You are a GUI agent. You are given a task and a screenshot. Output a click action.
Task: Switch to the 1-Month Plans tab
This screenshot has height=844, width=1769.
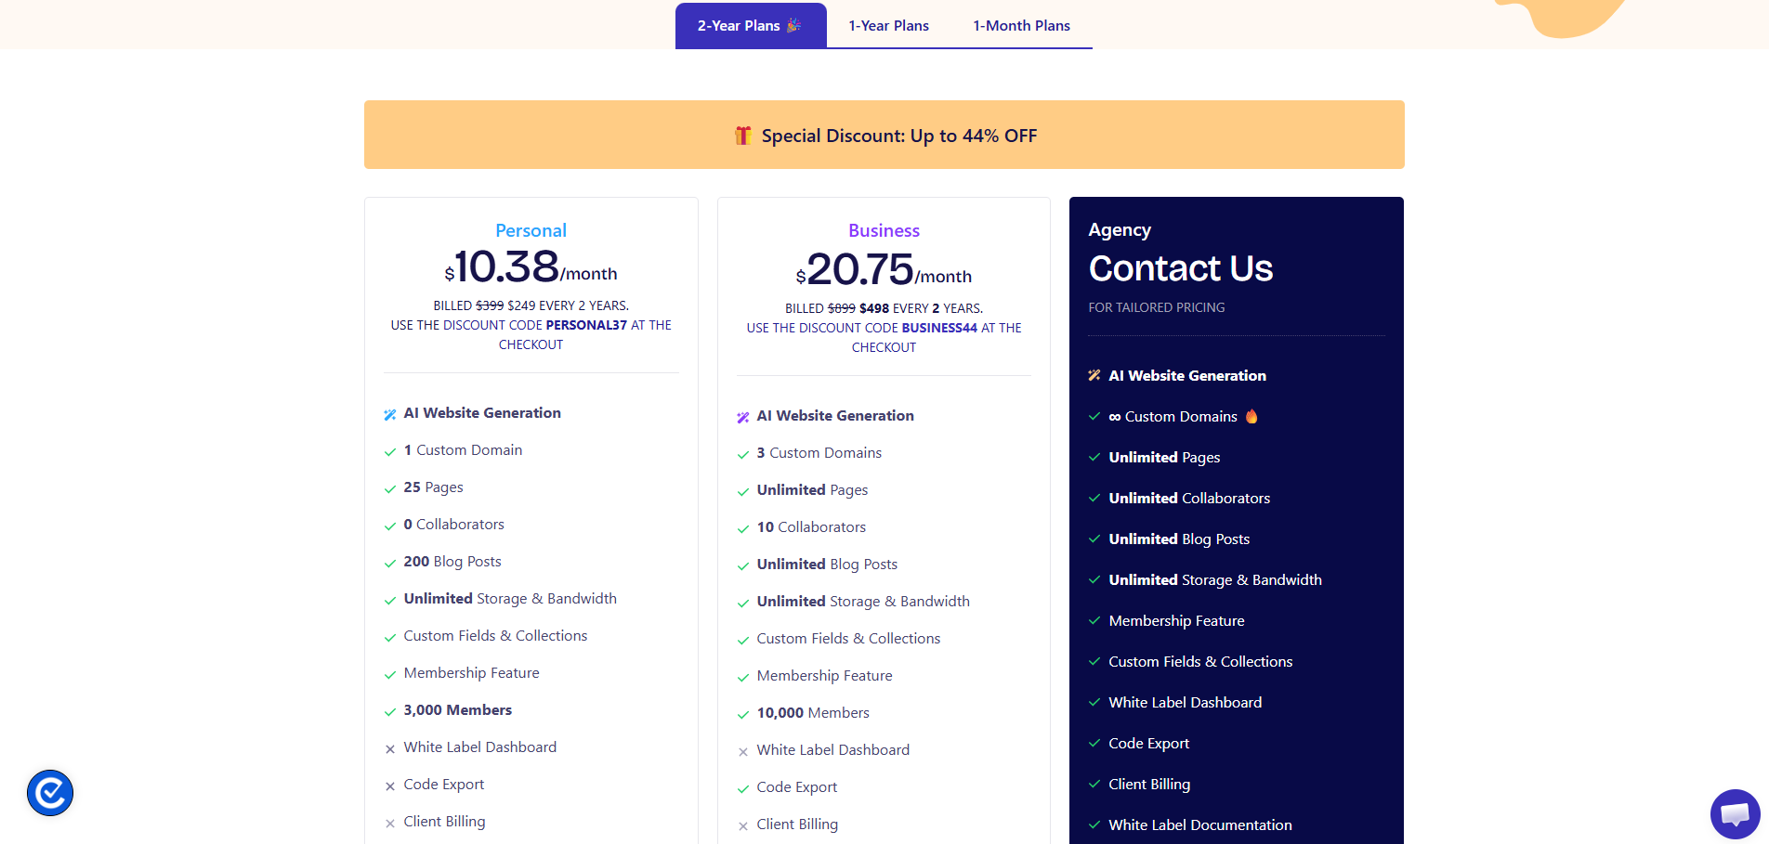[x=1020, y=25]
